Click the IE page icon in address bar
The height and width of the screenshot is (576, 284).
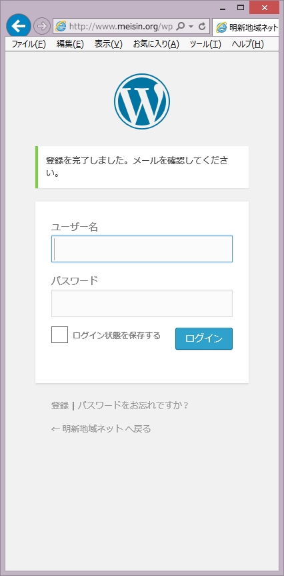point(61,27)
